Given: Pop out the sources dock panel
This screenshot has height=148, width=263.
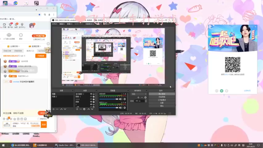Looking at the screenshot, I should click(96, 91).
